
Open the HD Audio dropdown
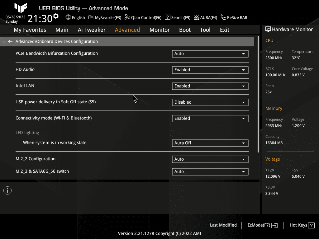click(x=210, y=70)
